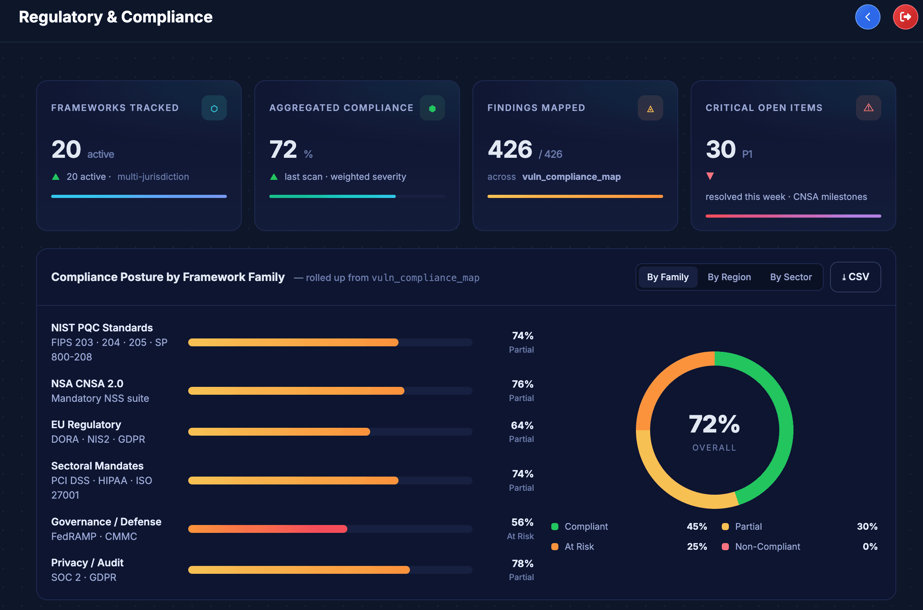Click 'Compliance Posture by Framework Family' heading
This screenshot has width=923, height=610.
click(168, 277)
